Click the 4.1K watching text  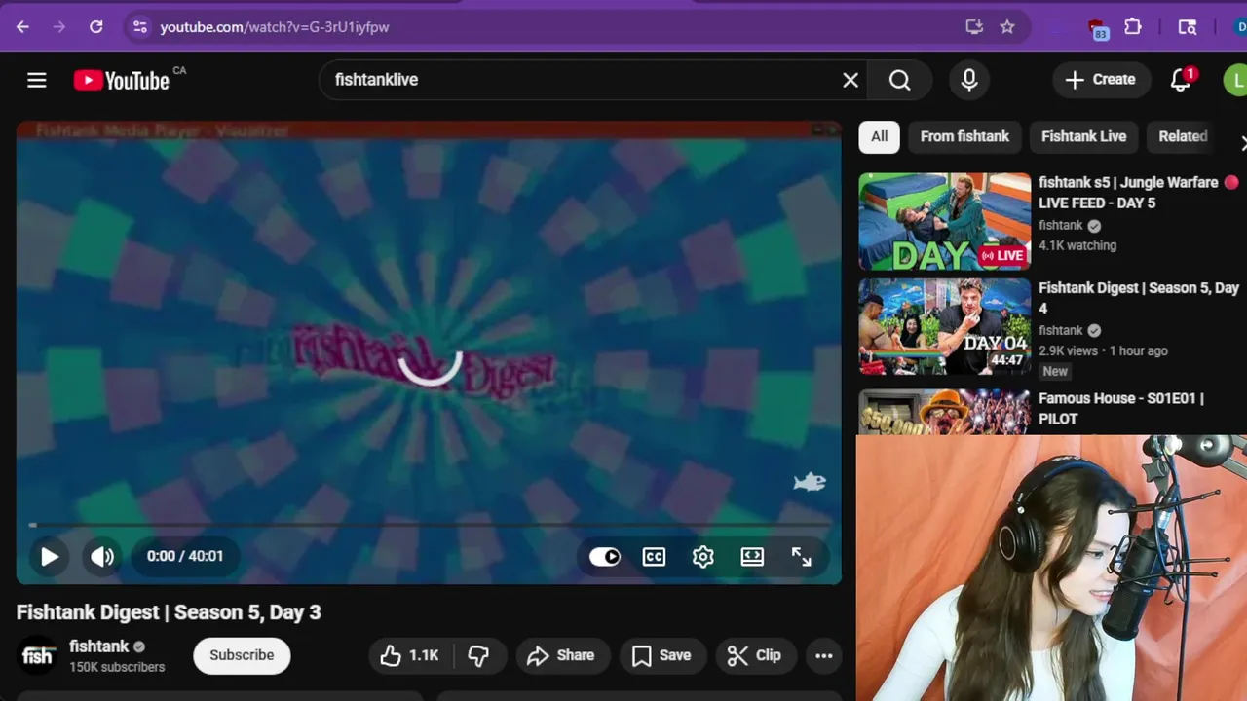point(1077,245)
